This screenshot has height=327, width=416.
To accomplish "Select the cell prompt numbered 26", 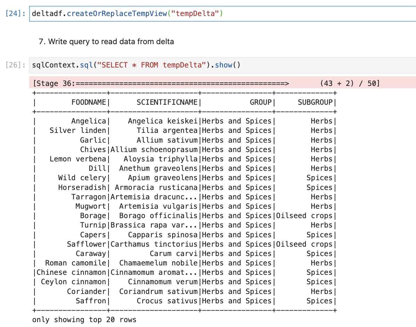I will click(16, 65).
